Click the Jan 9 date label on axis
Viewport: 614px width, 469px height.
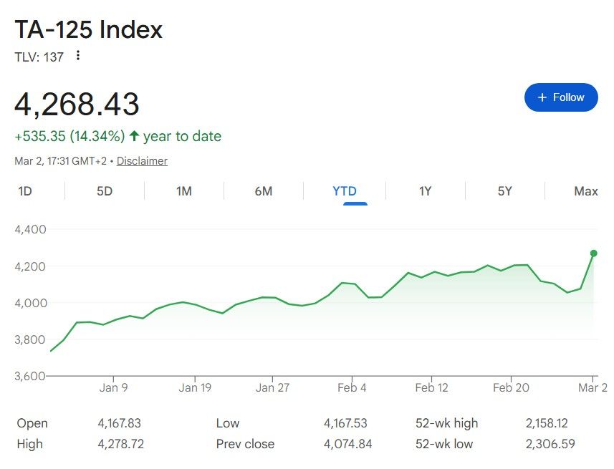[113, 388]
